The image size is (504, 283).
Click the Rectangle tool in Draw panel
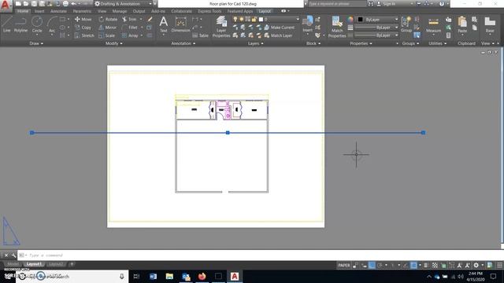62,19
